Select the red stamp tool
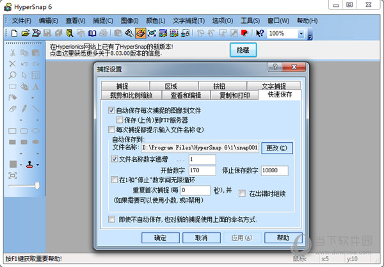 (30, 164)
